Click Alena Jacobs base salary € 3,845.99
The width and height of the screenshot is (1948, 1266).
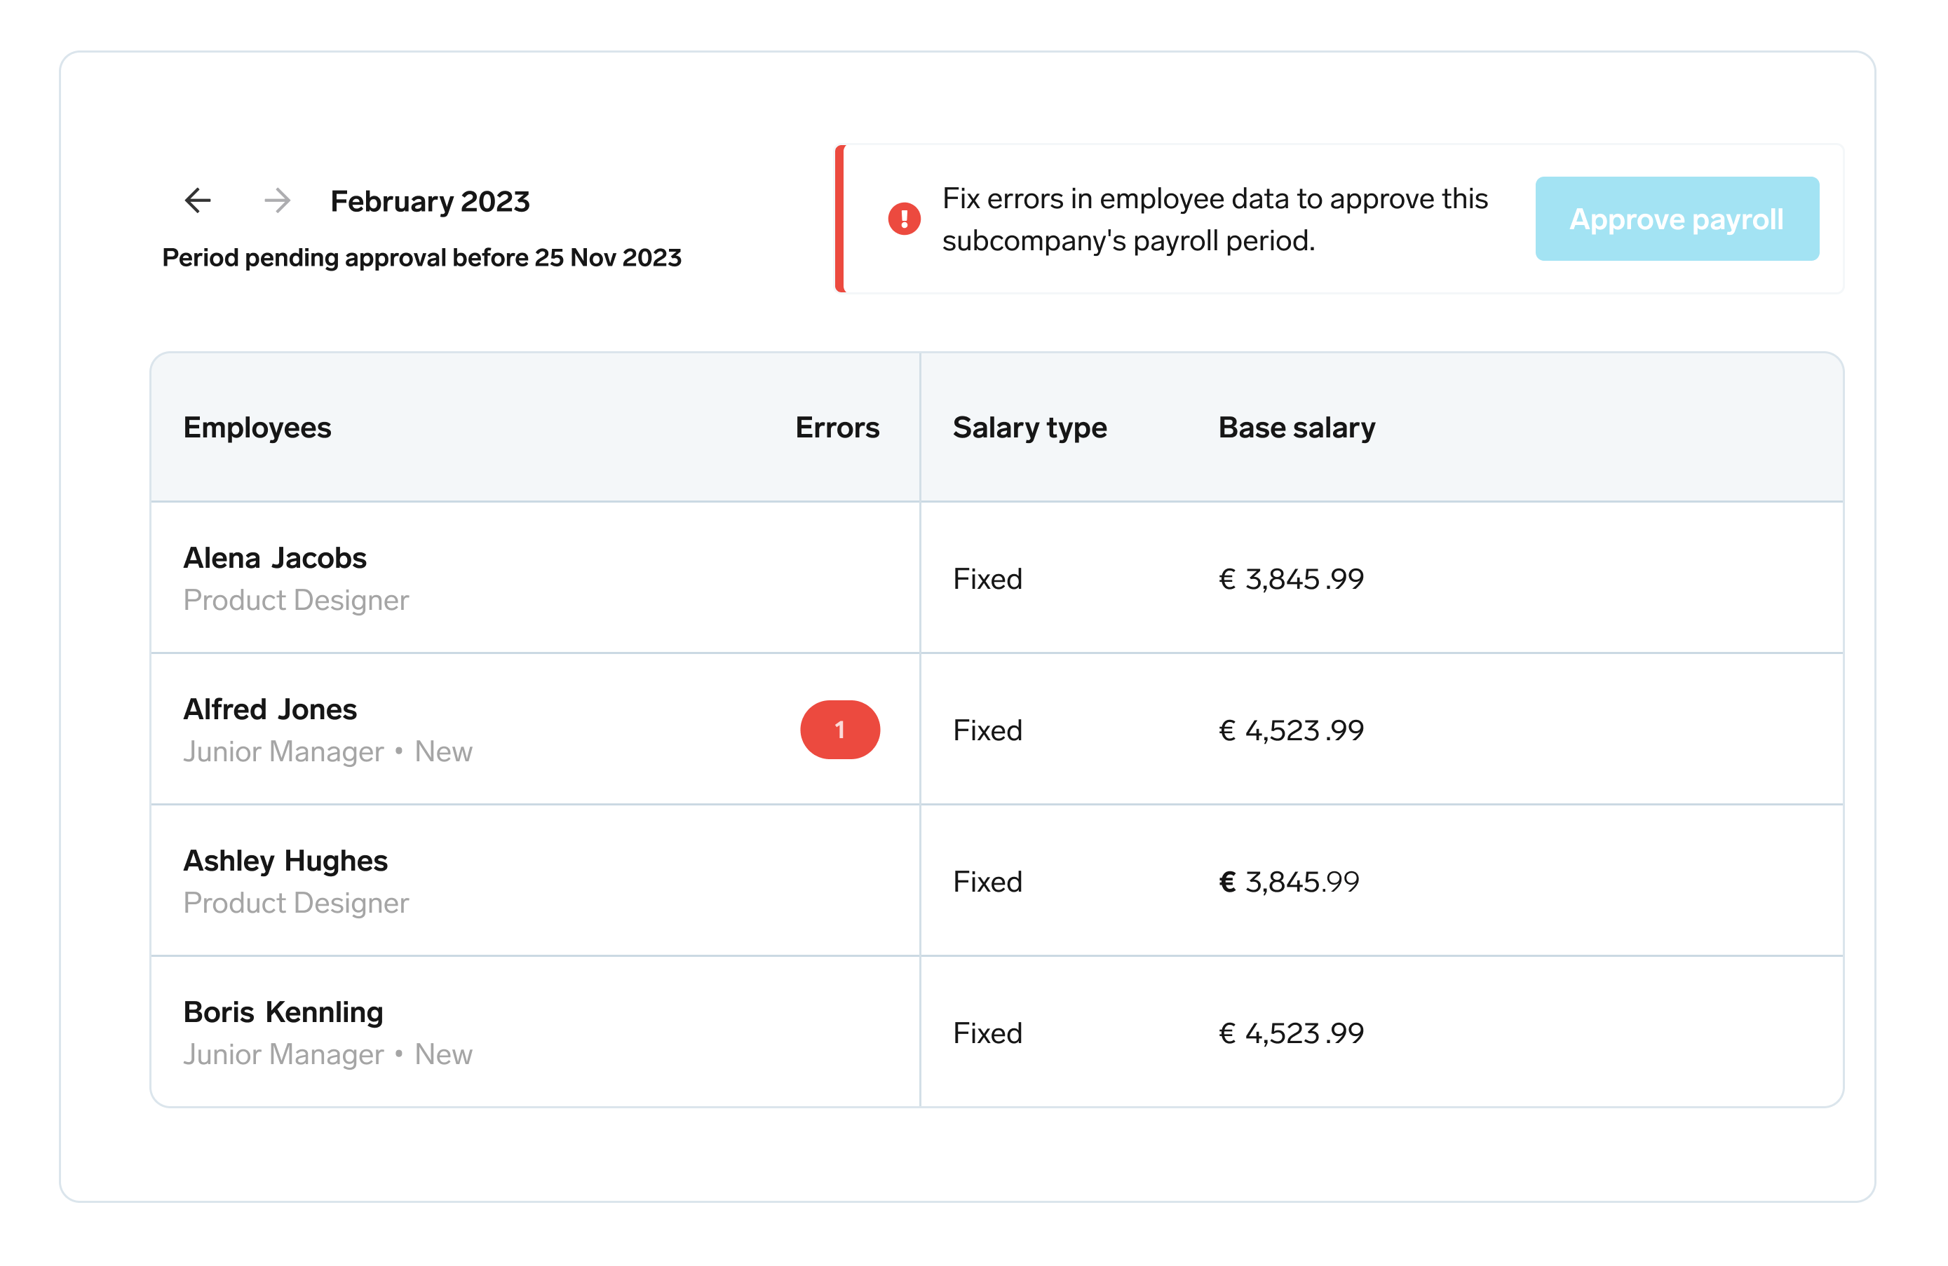point(1292,580)
